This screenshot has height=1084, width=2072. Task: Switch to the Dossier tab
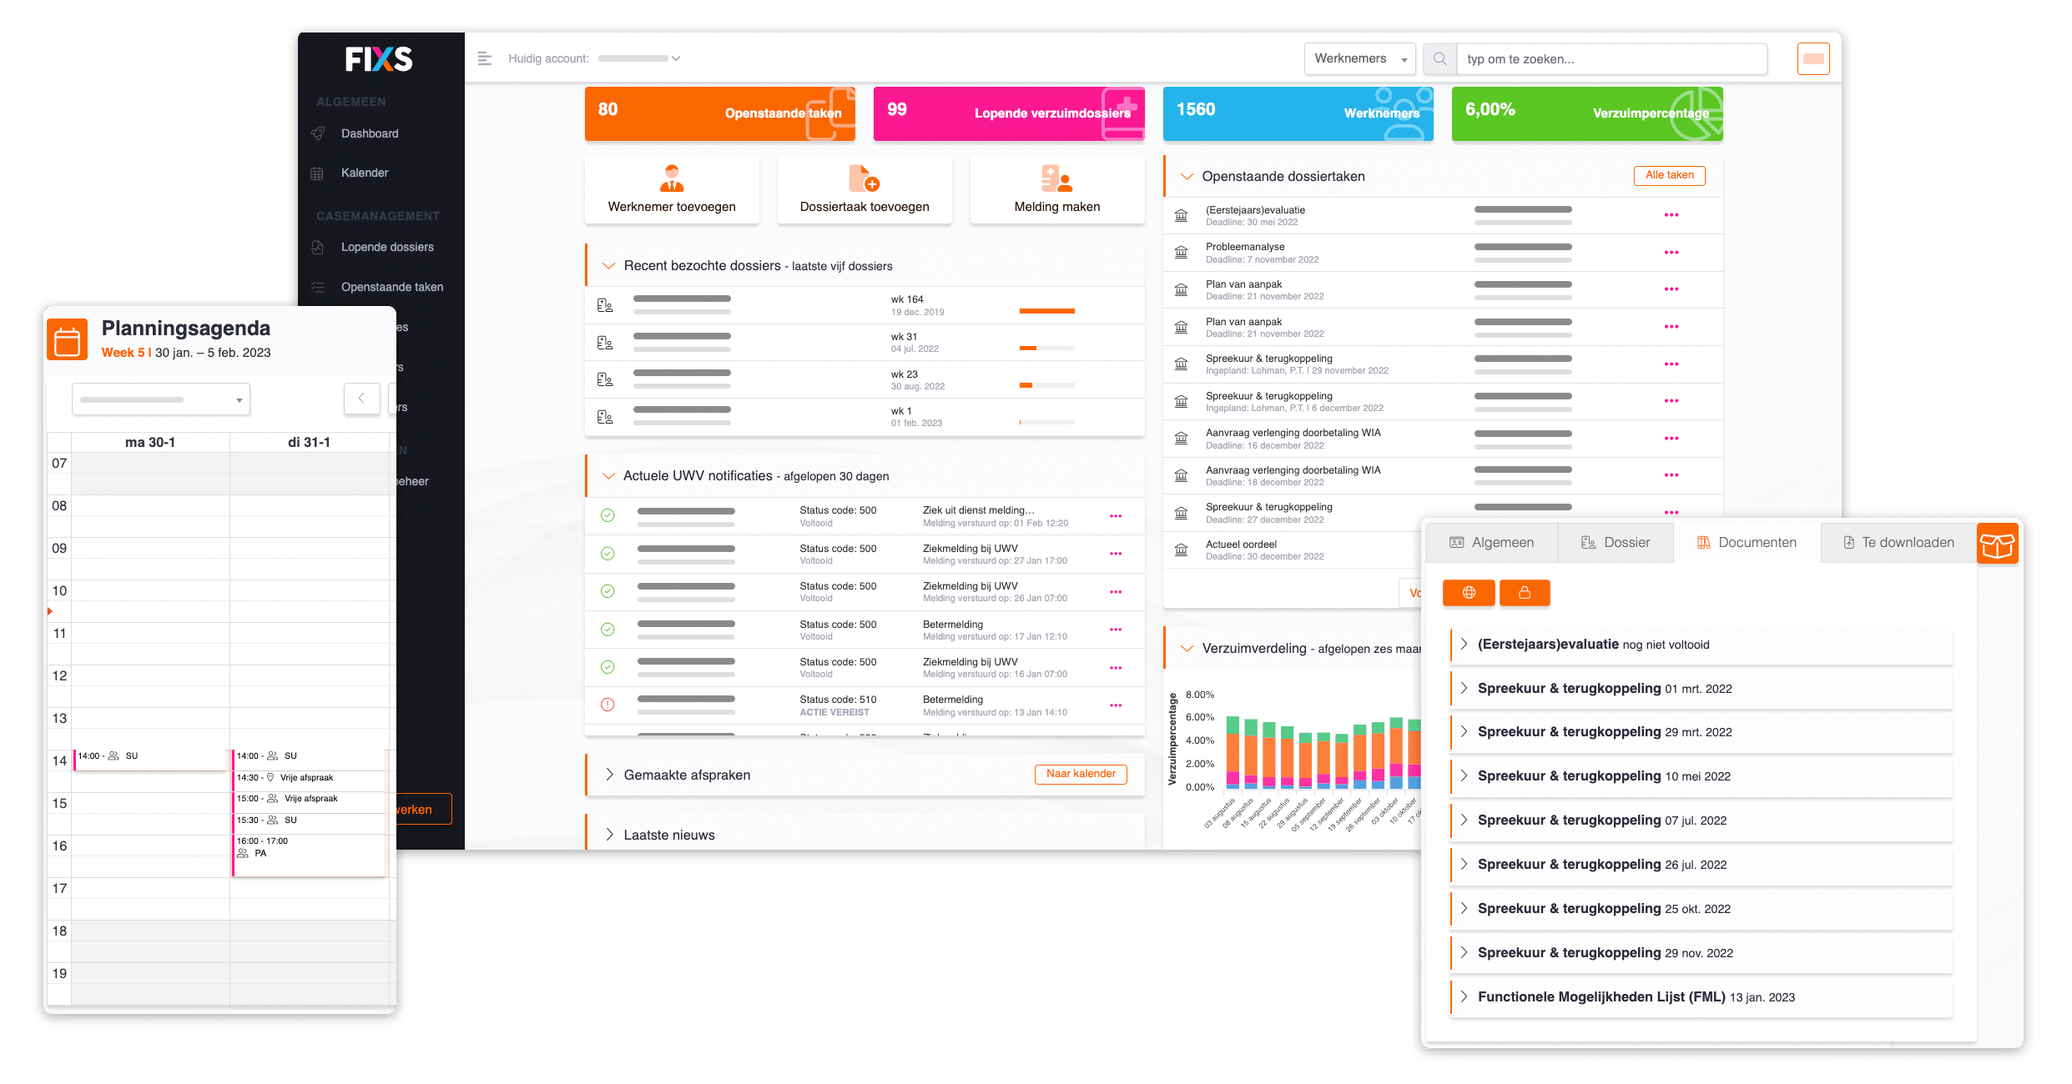[1616, 543]
